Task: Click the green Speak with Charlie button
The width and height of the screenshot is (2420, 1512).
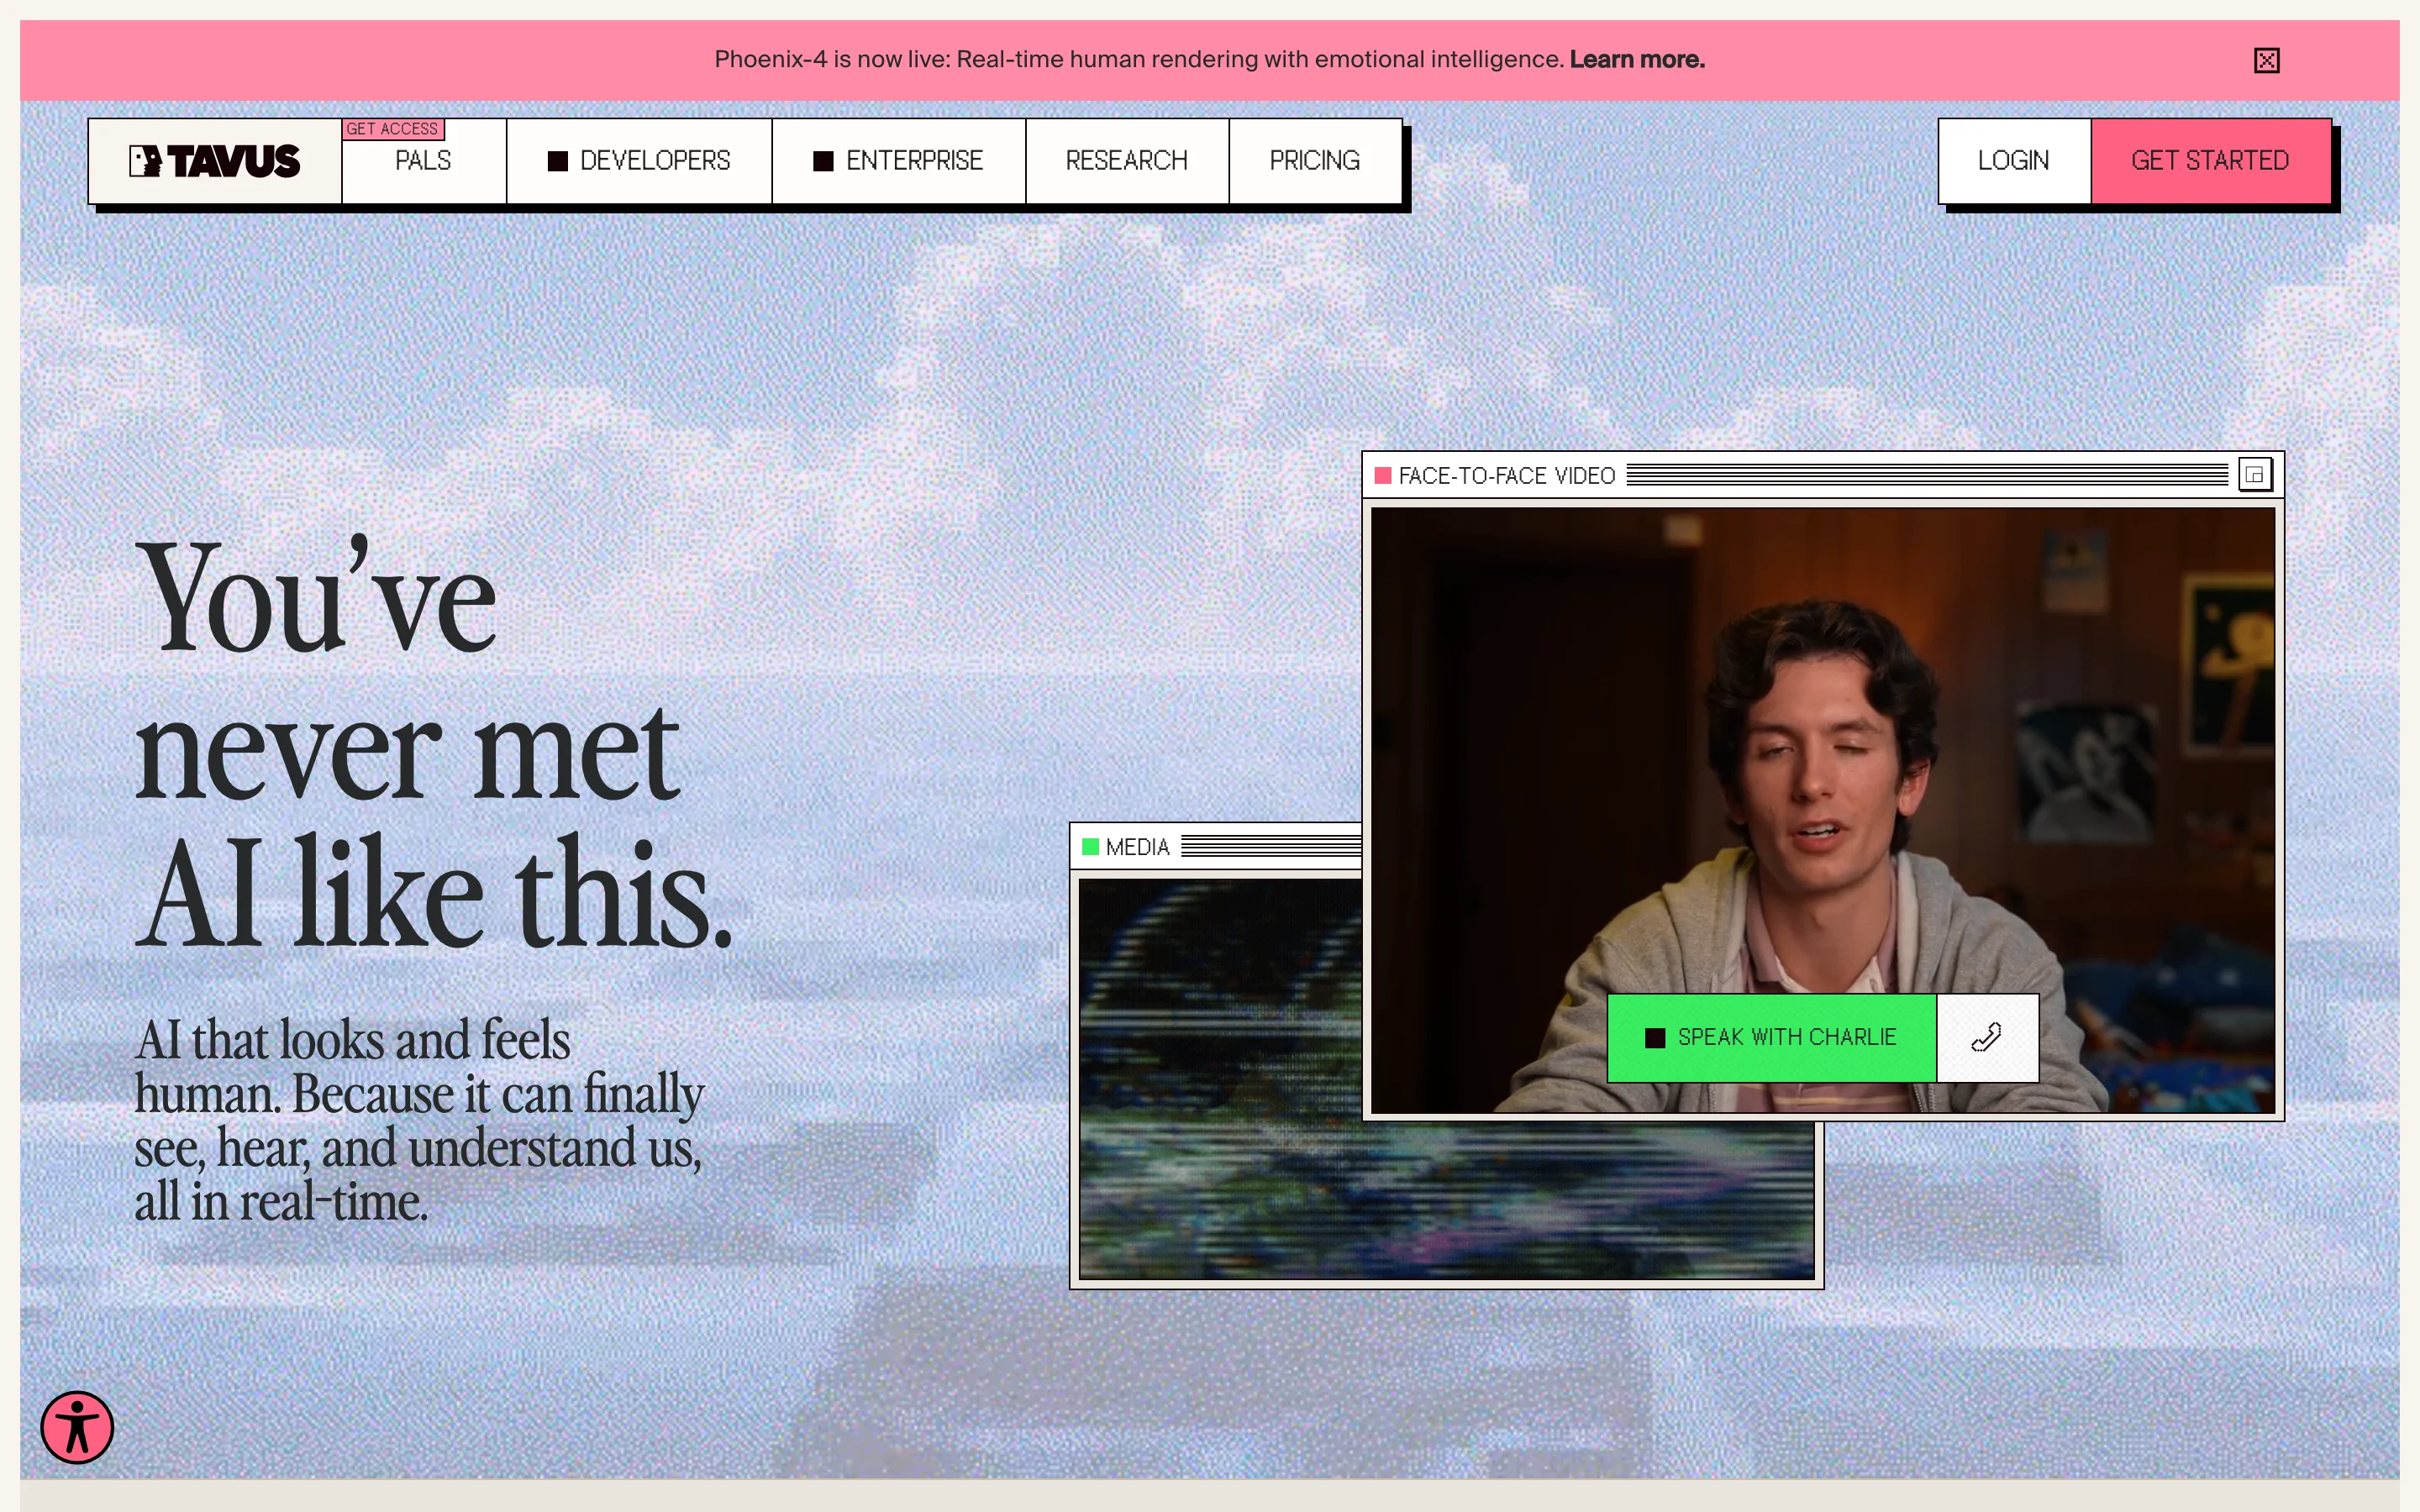Action: tap(1771, 1037)
